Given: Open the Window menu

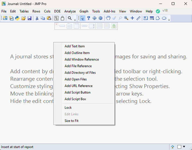Looking at the screenshot, I should pos(136,11).
